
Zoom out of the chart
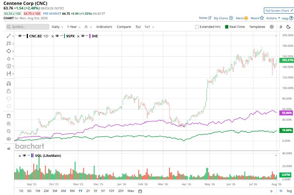coord(9,131)
